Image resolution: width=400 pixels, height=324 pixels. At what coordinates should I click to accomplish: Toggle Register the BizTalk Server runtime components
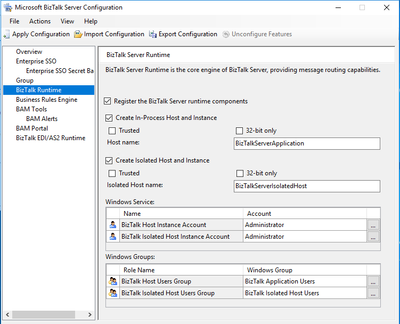tap(108, 101)
